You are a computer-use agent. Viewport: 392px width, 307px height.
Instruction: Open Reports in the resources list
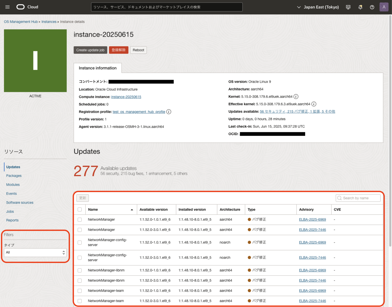point(12,220)
